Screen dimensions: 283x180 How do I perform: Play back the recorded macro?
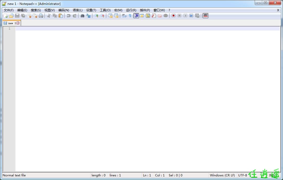(185, 16)
